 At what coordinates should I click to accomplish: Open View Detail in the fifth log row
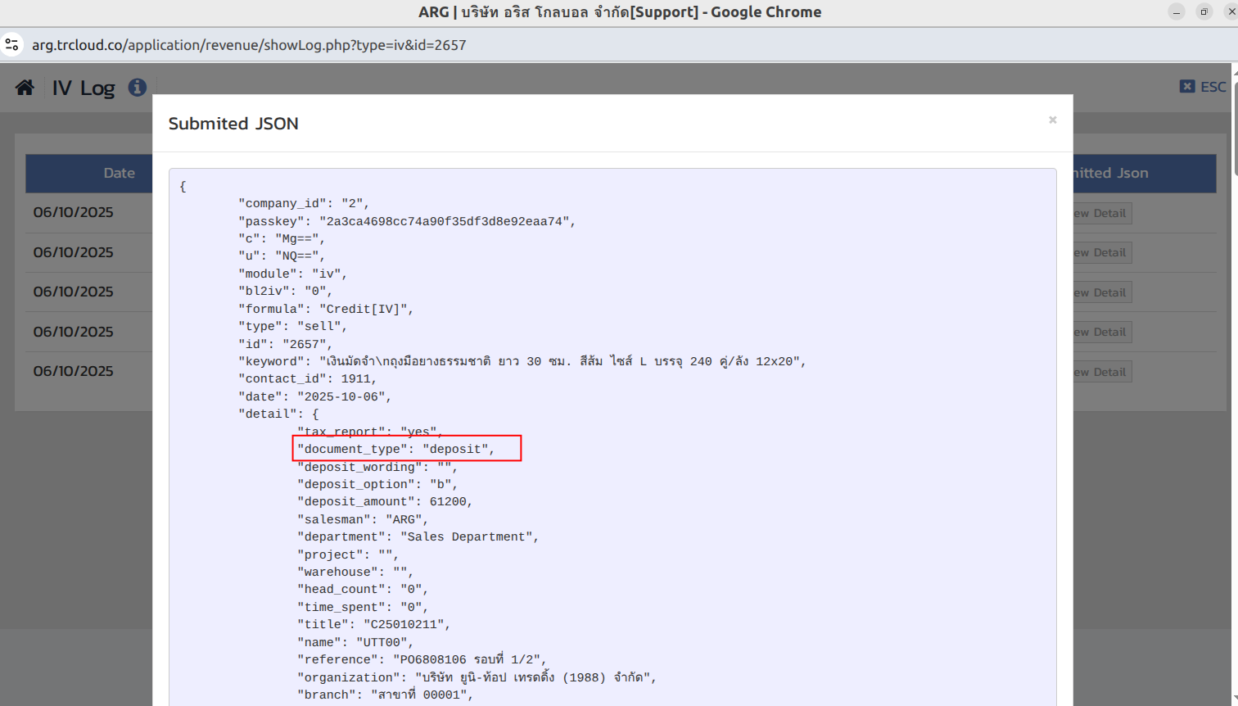tap(1102, 373)
